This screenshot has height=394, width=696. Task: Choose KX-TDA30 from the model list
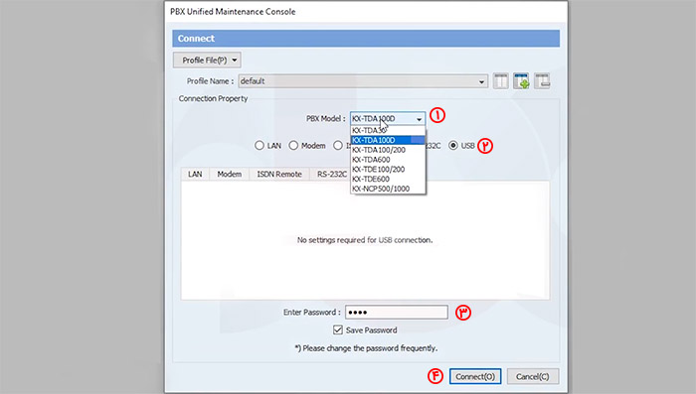click(388, 130)
